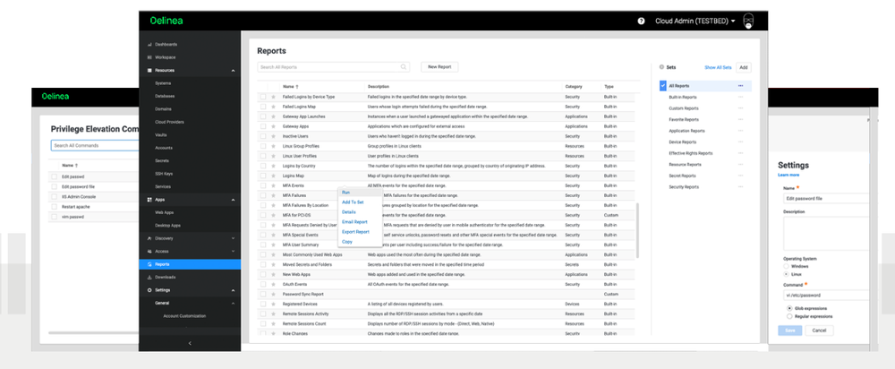Open Downloads in the sidebar

coord(165,277)
